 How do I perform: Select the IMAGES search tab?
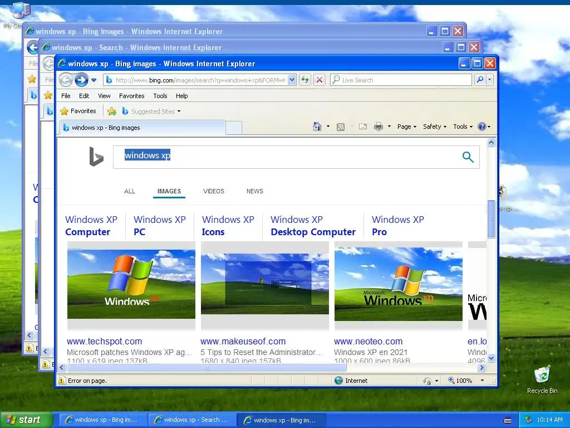[x=169, y=191]
